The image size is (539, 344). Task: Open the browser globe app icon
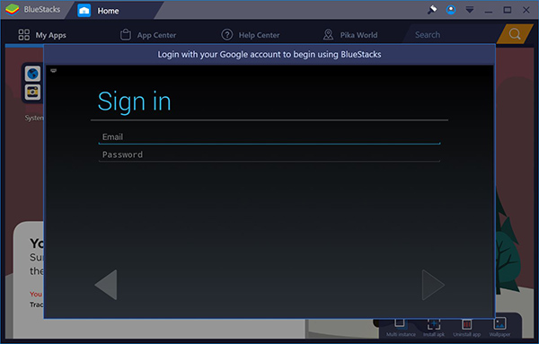tap(32, 74)
